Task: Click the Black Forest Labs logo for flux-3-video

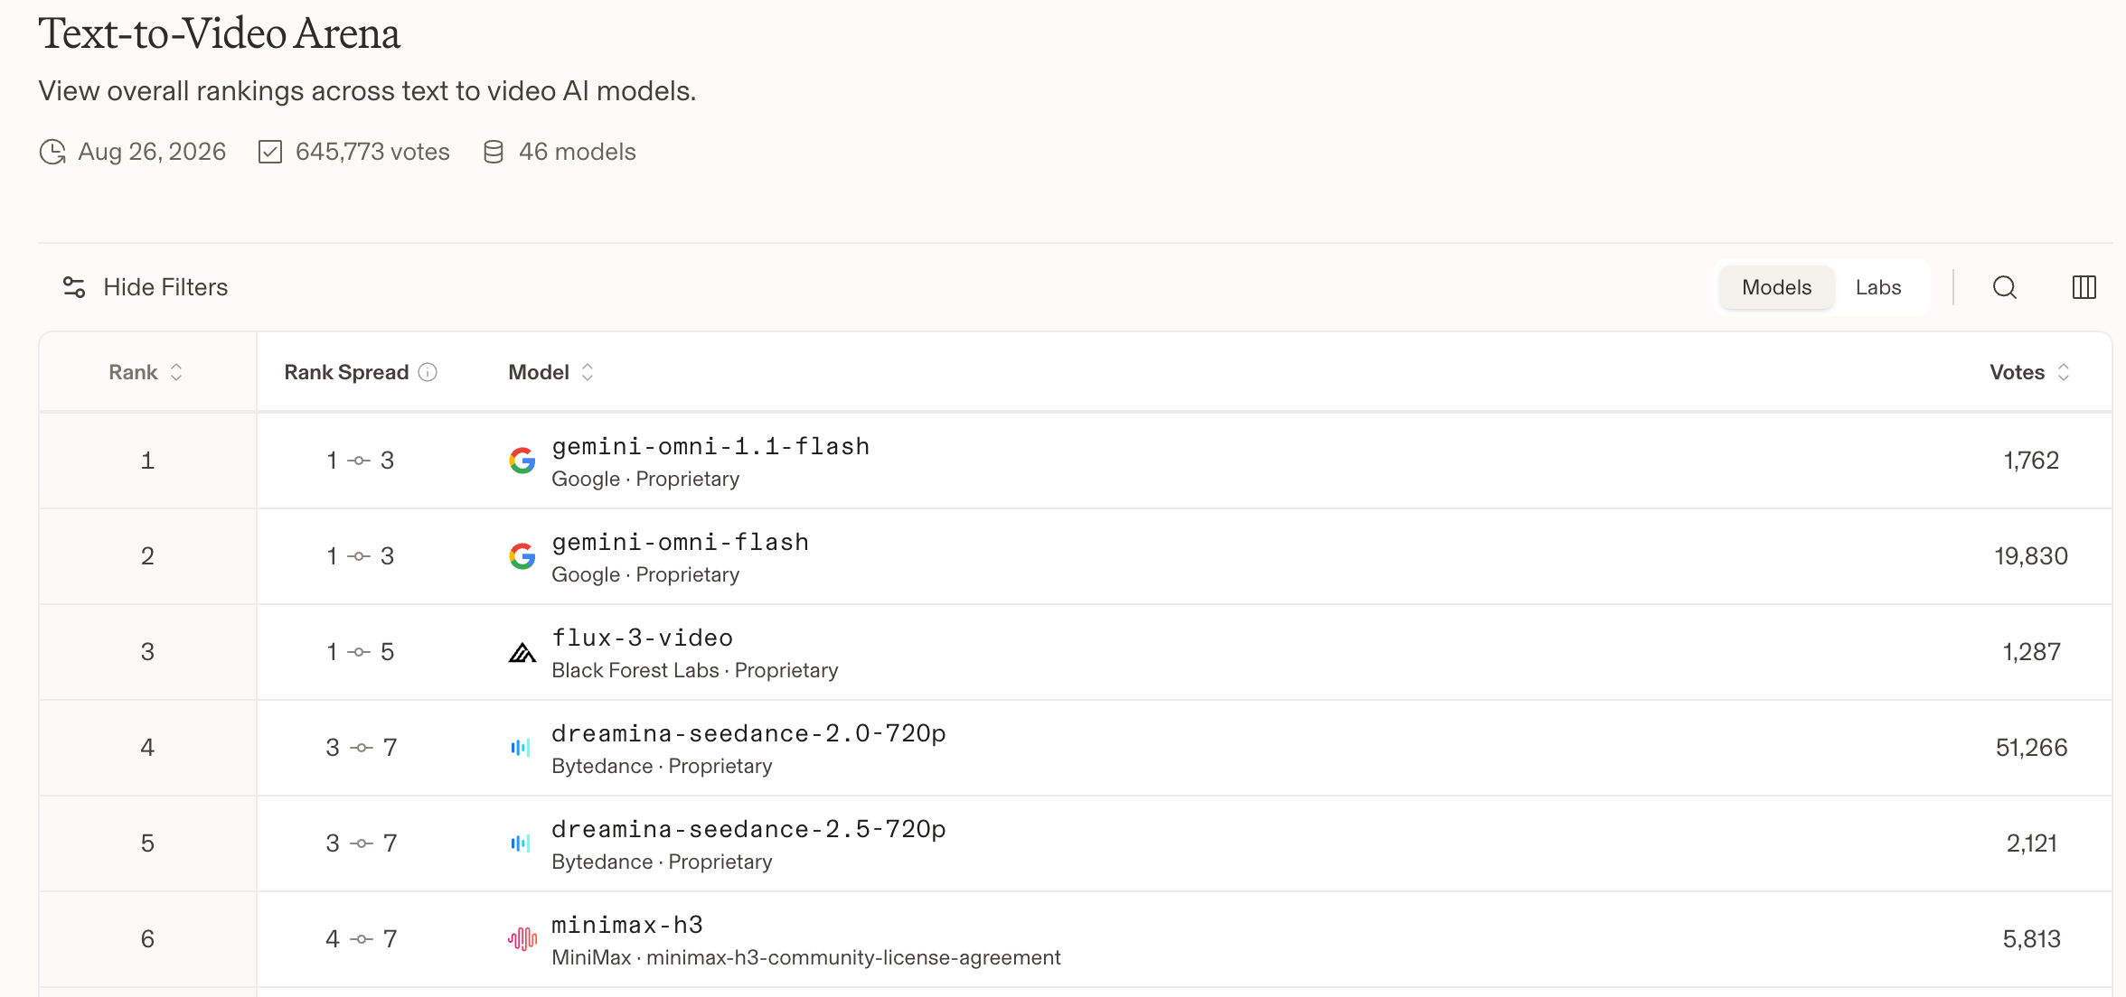Action: (522, 652)
